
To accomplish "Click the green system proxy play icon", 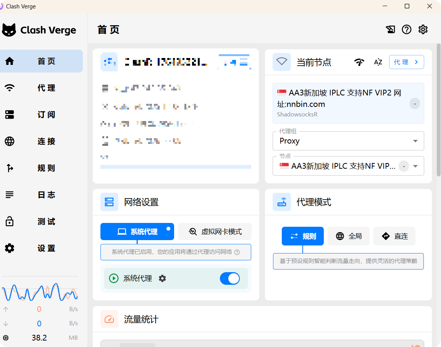I will 113,279.
